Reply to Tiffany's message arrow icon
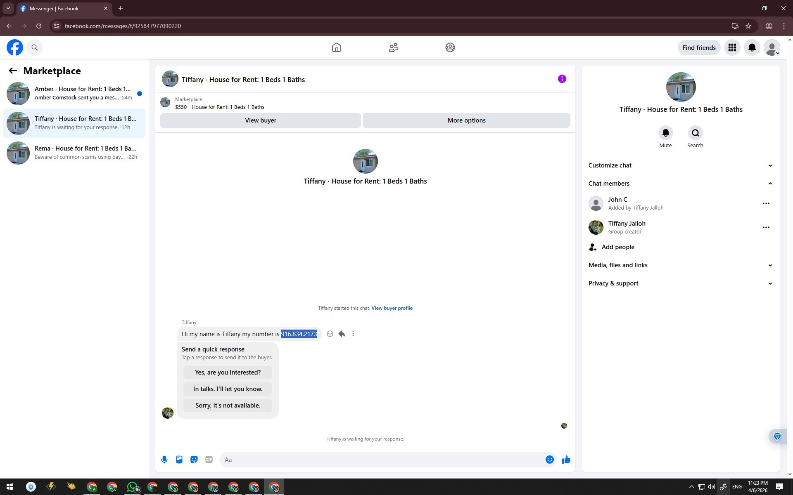The height and width of the screenshot is (495, 793). click(342, 334)
